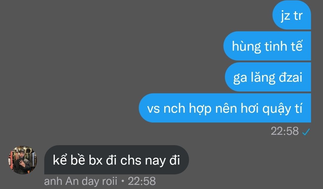The height and width of the screenshot is (189, 323).
Task: Tap the 'vs nch hợp nên hơi quậy tí' message
Action: tap(225, 108)
